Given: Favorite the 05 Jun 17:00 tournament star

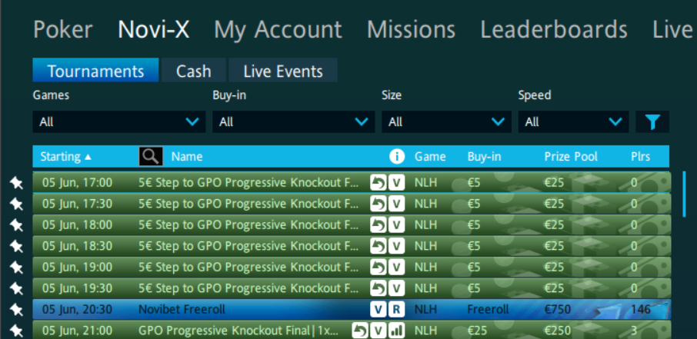Looking at the screenshot, I should click(x=16, y=182).
